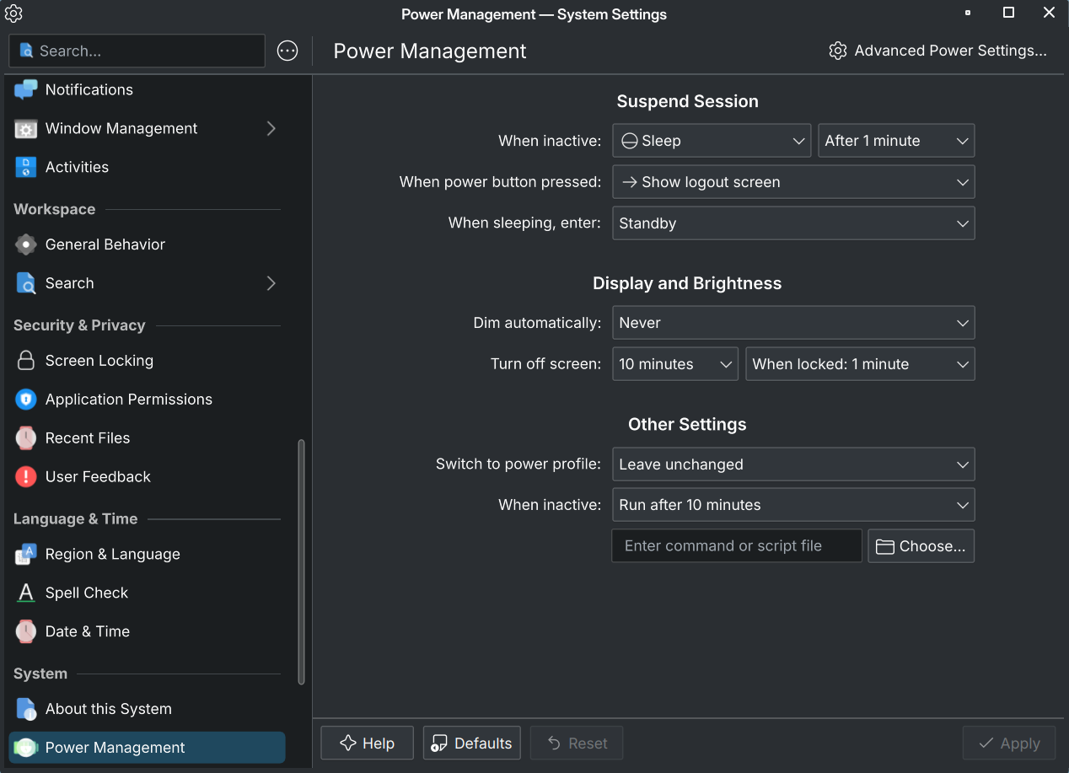Open the Sleep action dropdown

click(x=712, y=141)
